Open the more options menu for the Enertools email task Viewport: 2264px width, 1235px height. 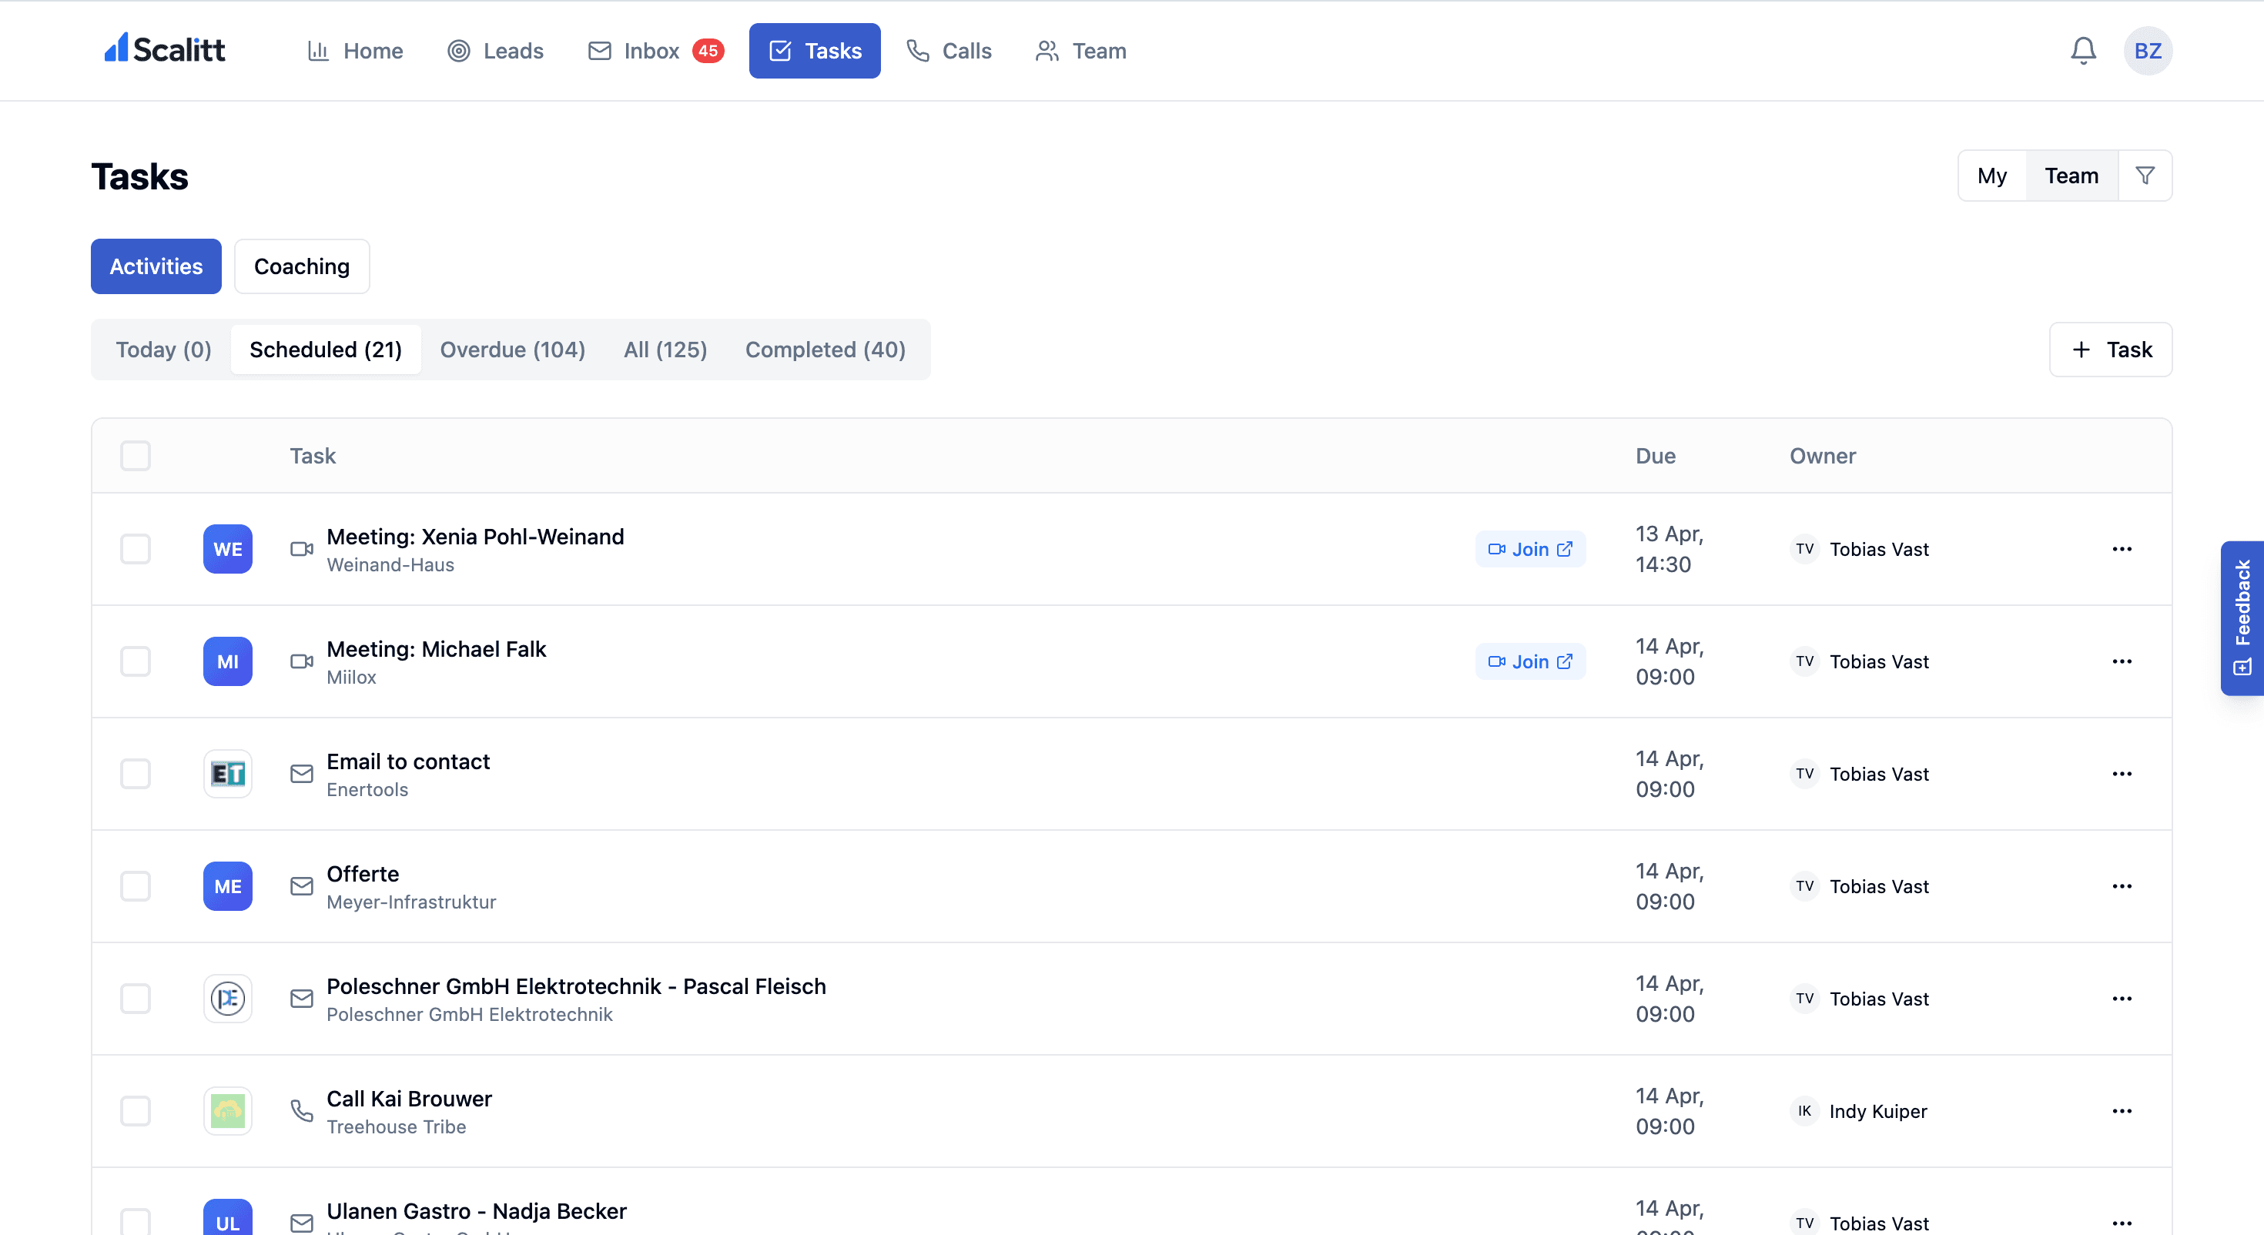pyautogui.click(x=2122, y=774)
